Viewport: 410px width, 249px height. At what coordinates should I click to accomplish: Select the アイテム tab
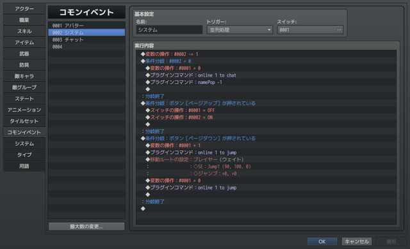point(24,42)
